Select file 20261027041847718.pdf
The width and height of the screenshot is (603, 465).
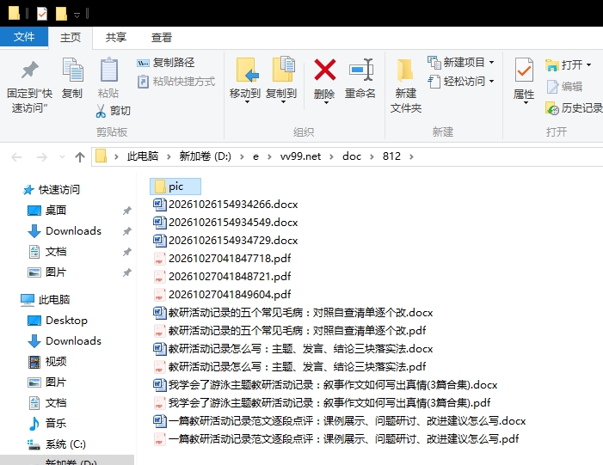pyautogui.click(x=222, y=258)
